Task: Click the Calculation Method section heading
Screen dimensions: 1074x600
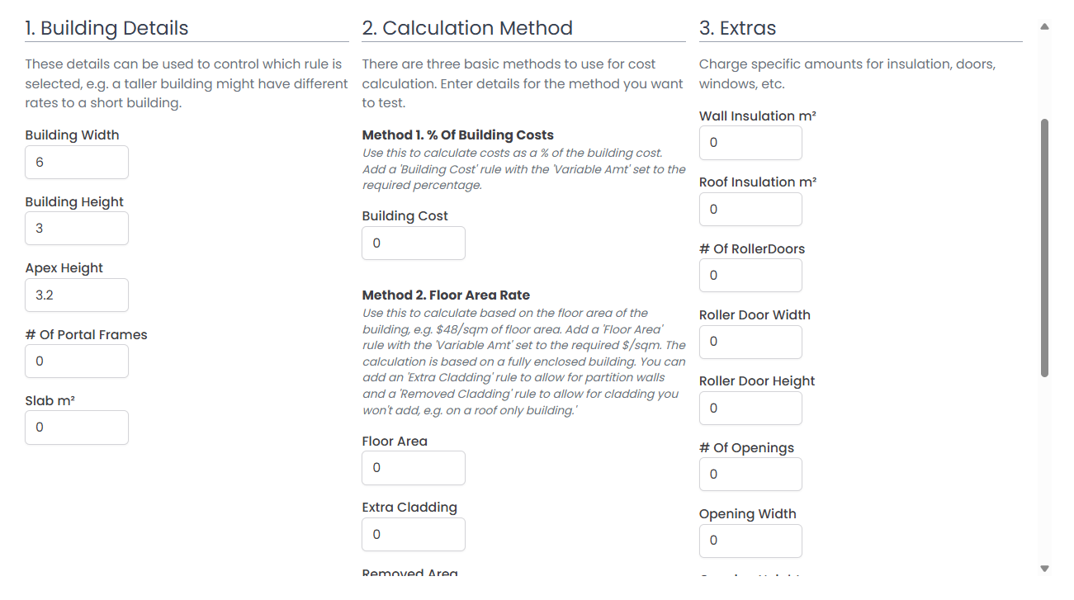Action: pyautogui.click(x=467, y=28)
